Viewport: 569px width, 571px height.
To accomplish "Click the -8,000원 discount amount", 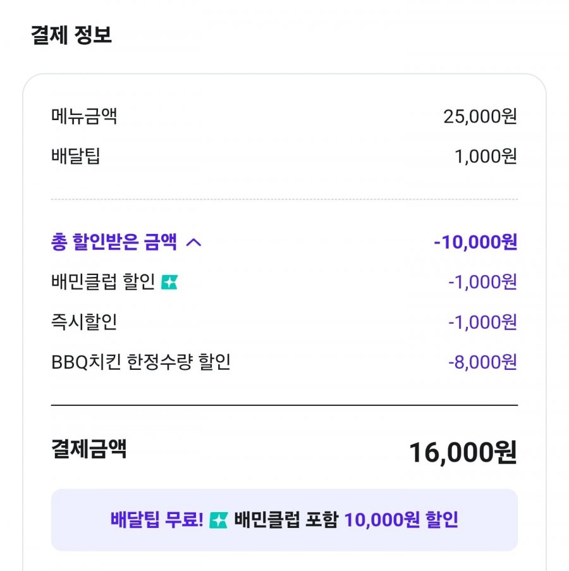I will pyautogui.click(x=482, y=362).
